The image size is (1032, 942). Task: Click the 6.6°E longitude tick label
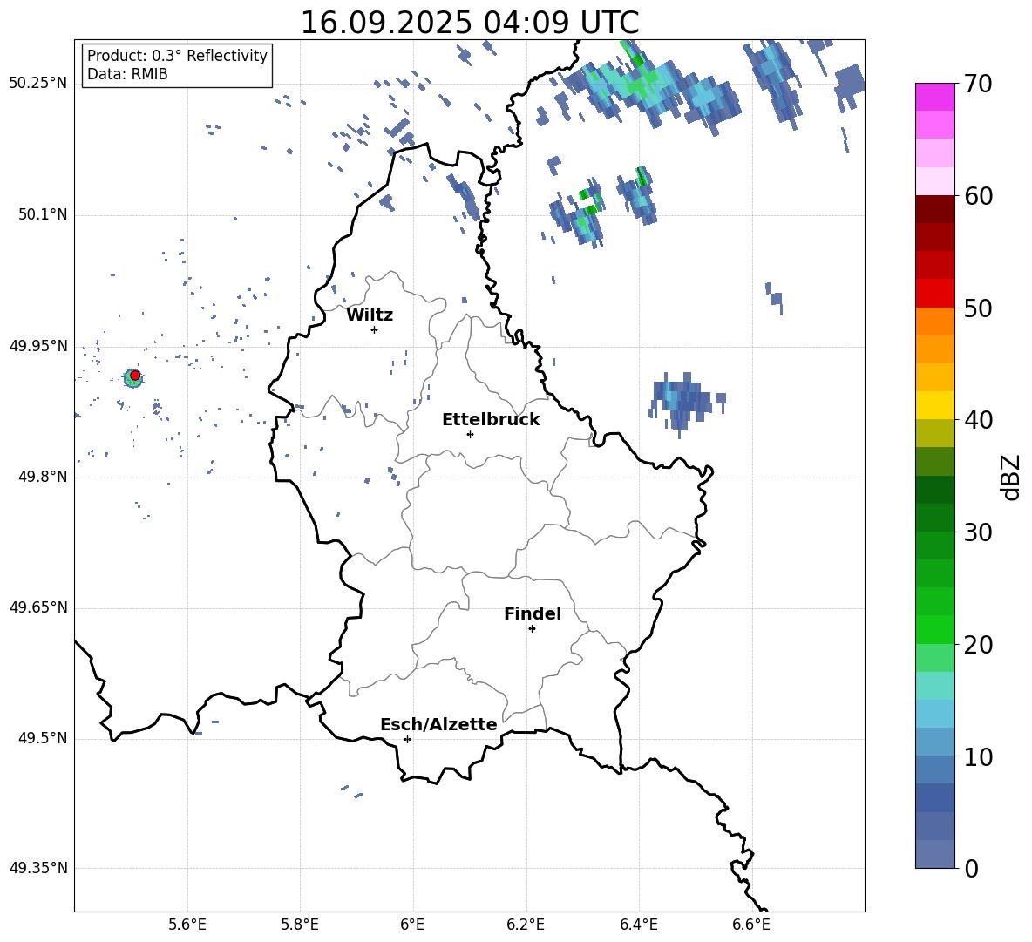pyautogui.click(x=751, y=925)
